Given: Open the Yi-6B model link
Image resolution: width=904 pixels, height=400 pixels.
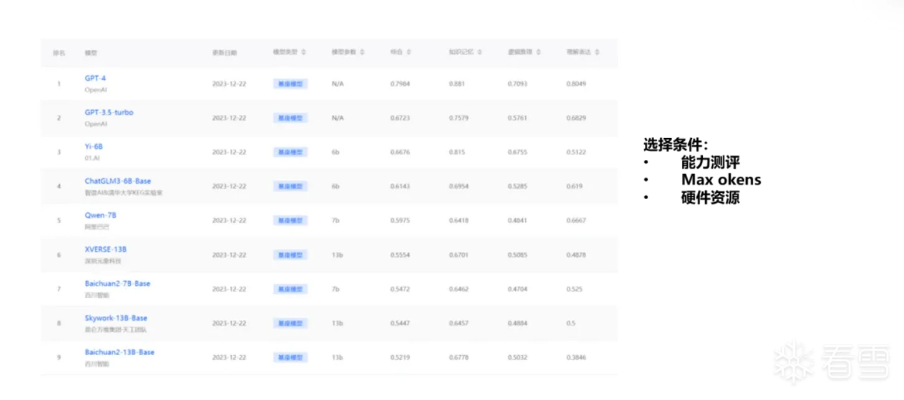Looking at the screenshot, I should tap(93, 147).
